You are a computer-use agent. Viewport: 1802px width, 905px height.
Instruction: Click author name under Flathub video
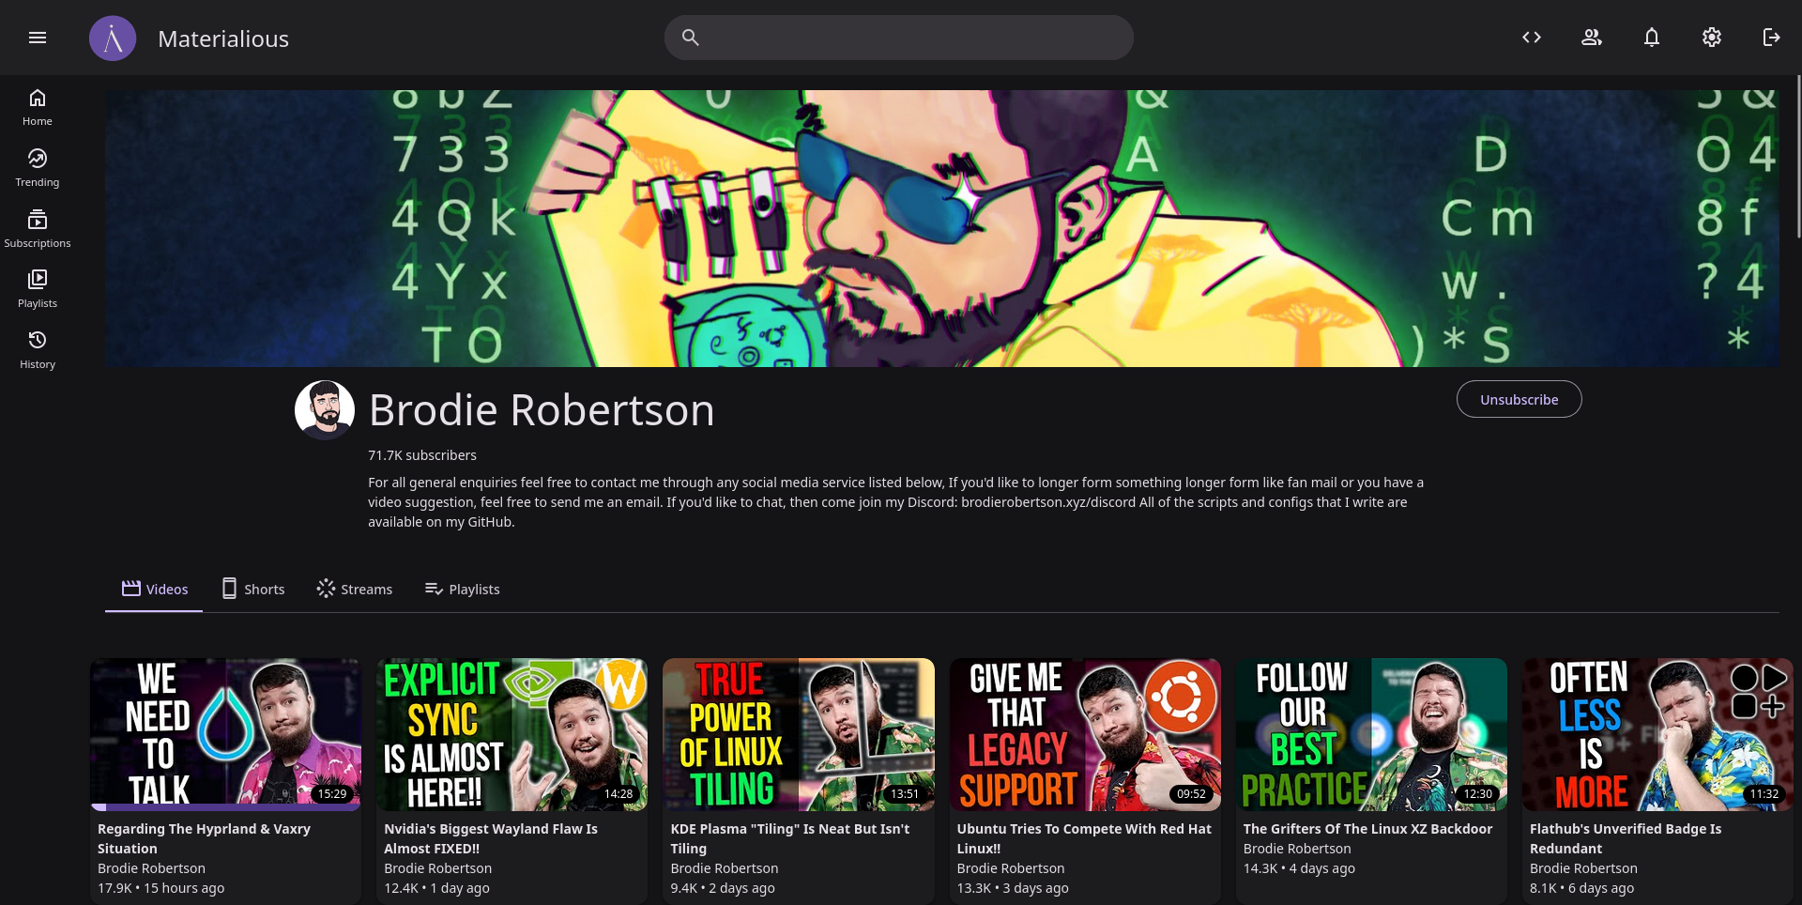point(1583,868)
